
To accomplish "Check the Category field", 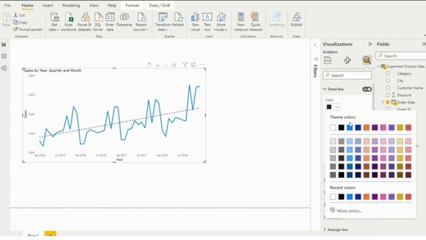I will pos(387,73).
